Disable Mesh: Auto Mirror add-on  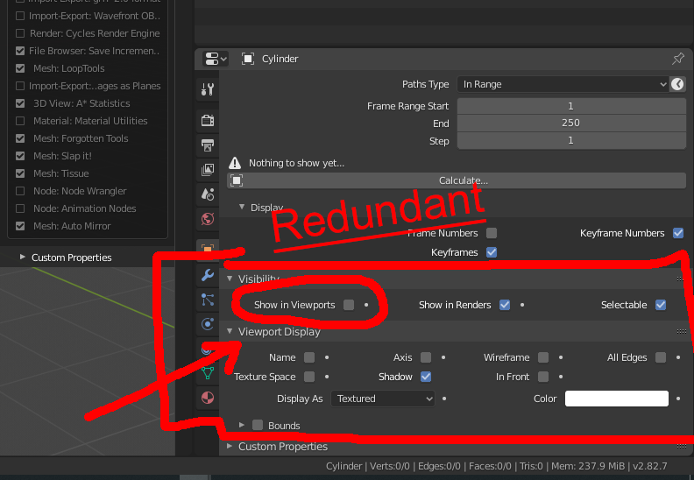(x=20, y=226)
